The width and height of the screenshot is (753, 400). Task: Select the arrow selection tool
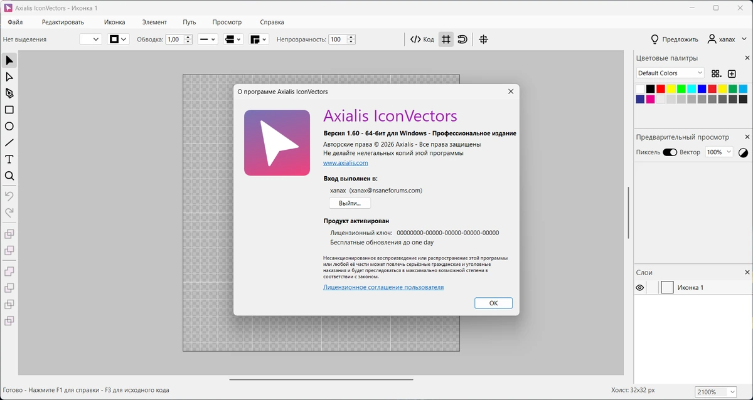pyautogui.click(x=9, y=60)
